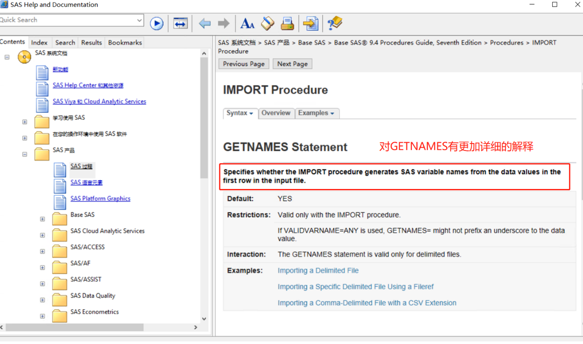Screen dimensions: 583x344
Task: Switch to the Bookmarks tab
Action: click(x=125, y=42)
